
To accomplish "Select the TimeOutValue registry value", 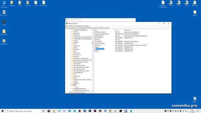I will point(100,49).
